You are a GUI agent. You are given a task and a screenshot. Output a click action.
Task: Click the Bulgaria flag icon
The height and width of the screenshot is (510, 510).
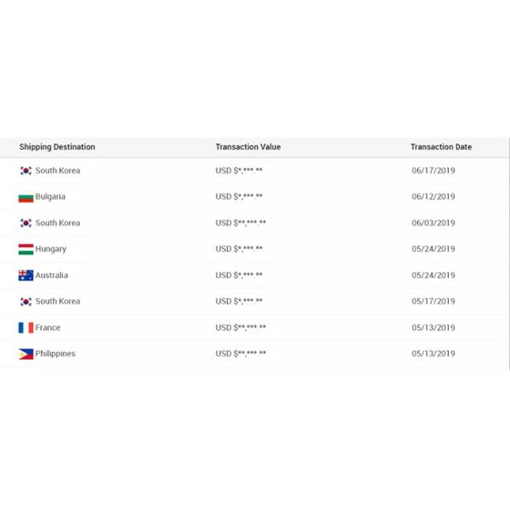(x=25, y=197)
